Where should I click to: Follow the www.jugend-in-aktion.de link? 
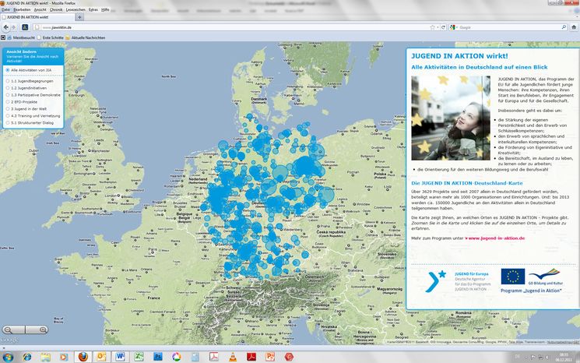(x=497, y=238)
